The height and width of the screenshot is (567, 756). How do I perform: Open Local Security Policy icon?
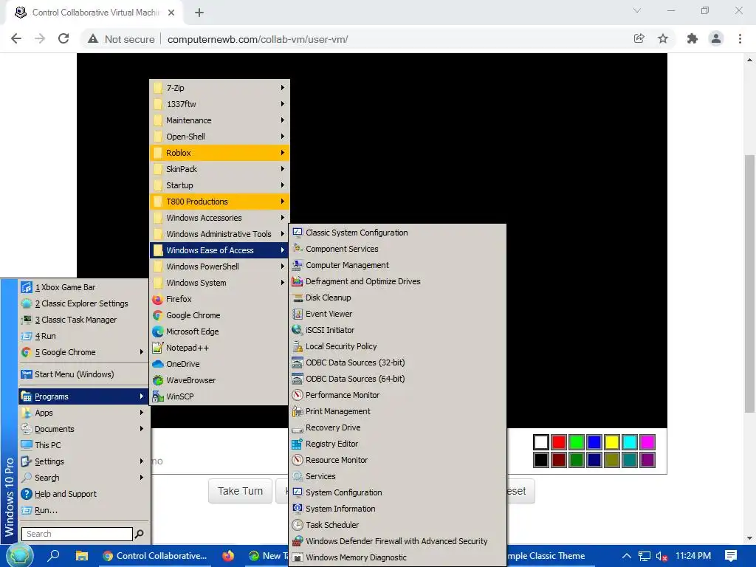click(298, 346)
